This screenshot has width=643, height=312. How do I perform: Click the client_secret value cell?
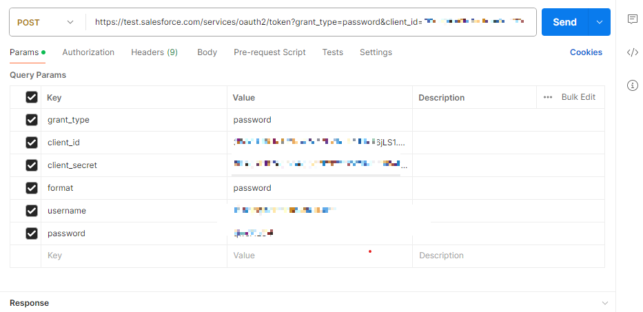click(320, 165)
